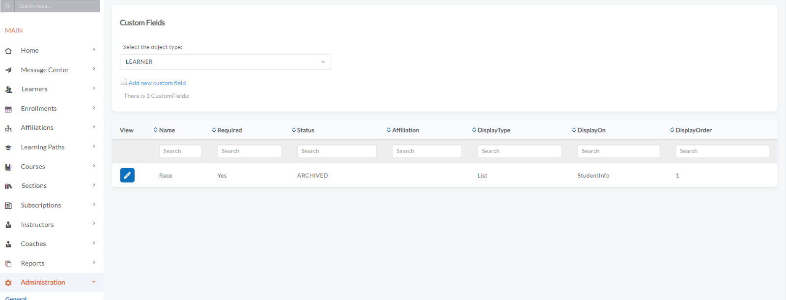Click the Enrollments calendar icon

point(8,109)
